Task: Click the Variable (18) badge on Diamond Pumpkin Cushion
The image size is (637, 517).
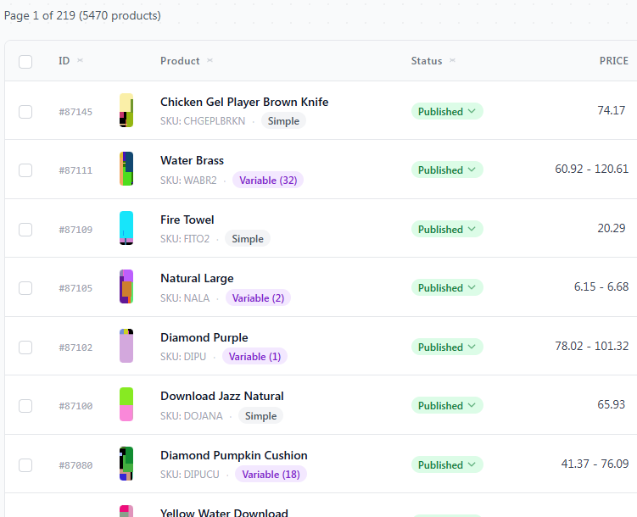Action: [271, 474]
